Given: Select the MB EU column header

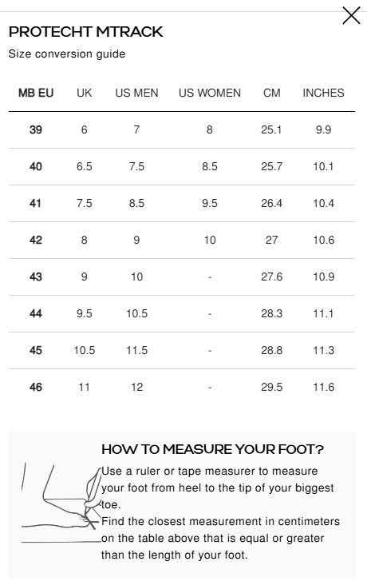Looking at the screenshot, I should click(36, 93).
